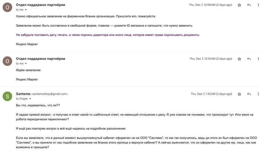The height and width of the screenshot is (153, 264).
Task: Star the 12:08 AM message from Отдел поддержки партнёров
Action: tap(239, 5)
